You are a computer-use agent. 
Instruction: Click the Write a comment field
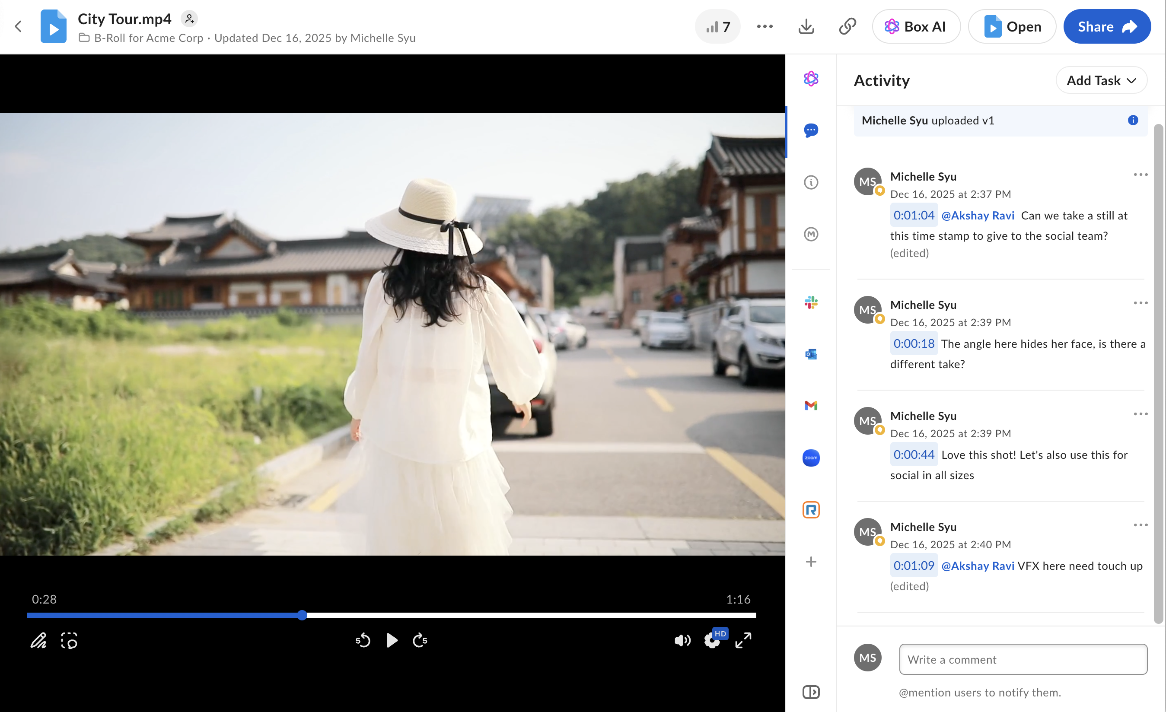point(1023,659)
